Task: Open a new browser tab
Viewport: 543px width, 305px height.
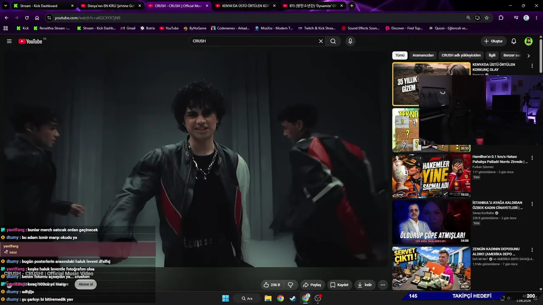Action: (x=352, y=6)
